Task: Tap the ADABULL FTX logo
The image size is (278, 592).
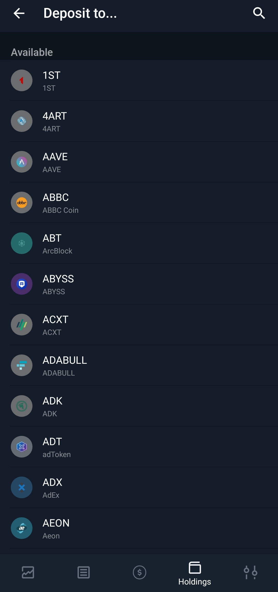Action: 22,365
